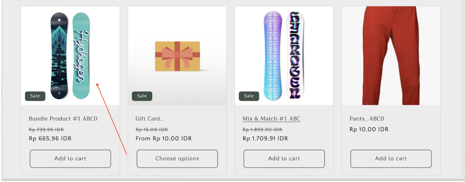Open the Bundle Product #1 ABCD title
465x182 pixels.
point(63,119)
